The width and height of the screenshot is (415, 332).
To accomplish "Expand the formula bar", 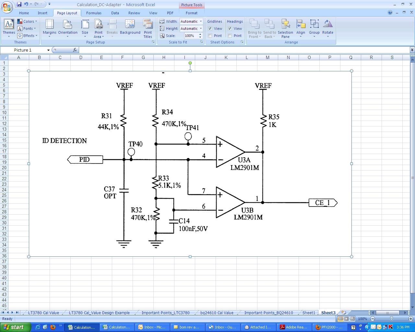I will (412, 50).
